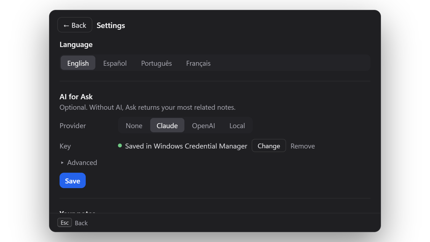Click the footer Back label
430x242 pixels.
point(81,223)
